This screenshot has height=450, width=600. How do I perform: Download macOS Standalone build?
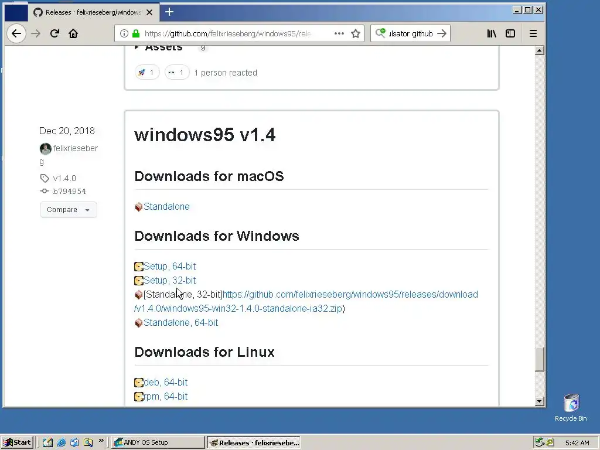pos(166,207)
